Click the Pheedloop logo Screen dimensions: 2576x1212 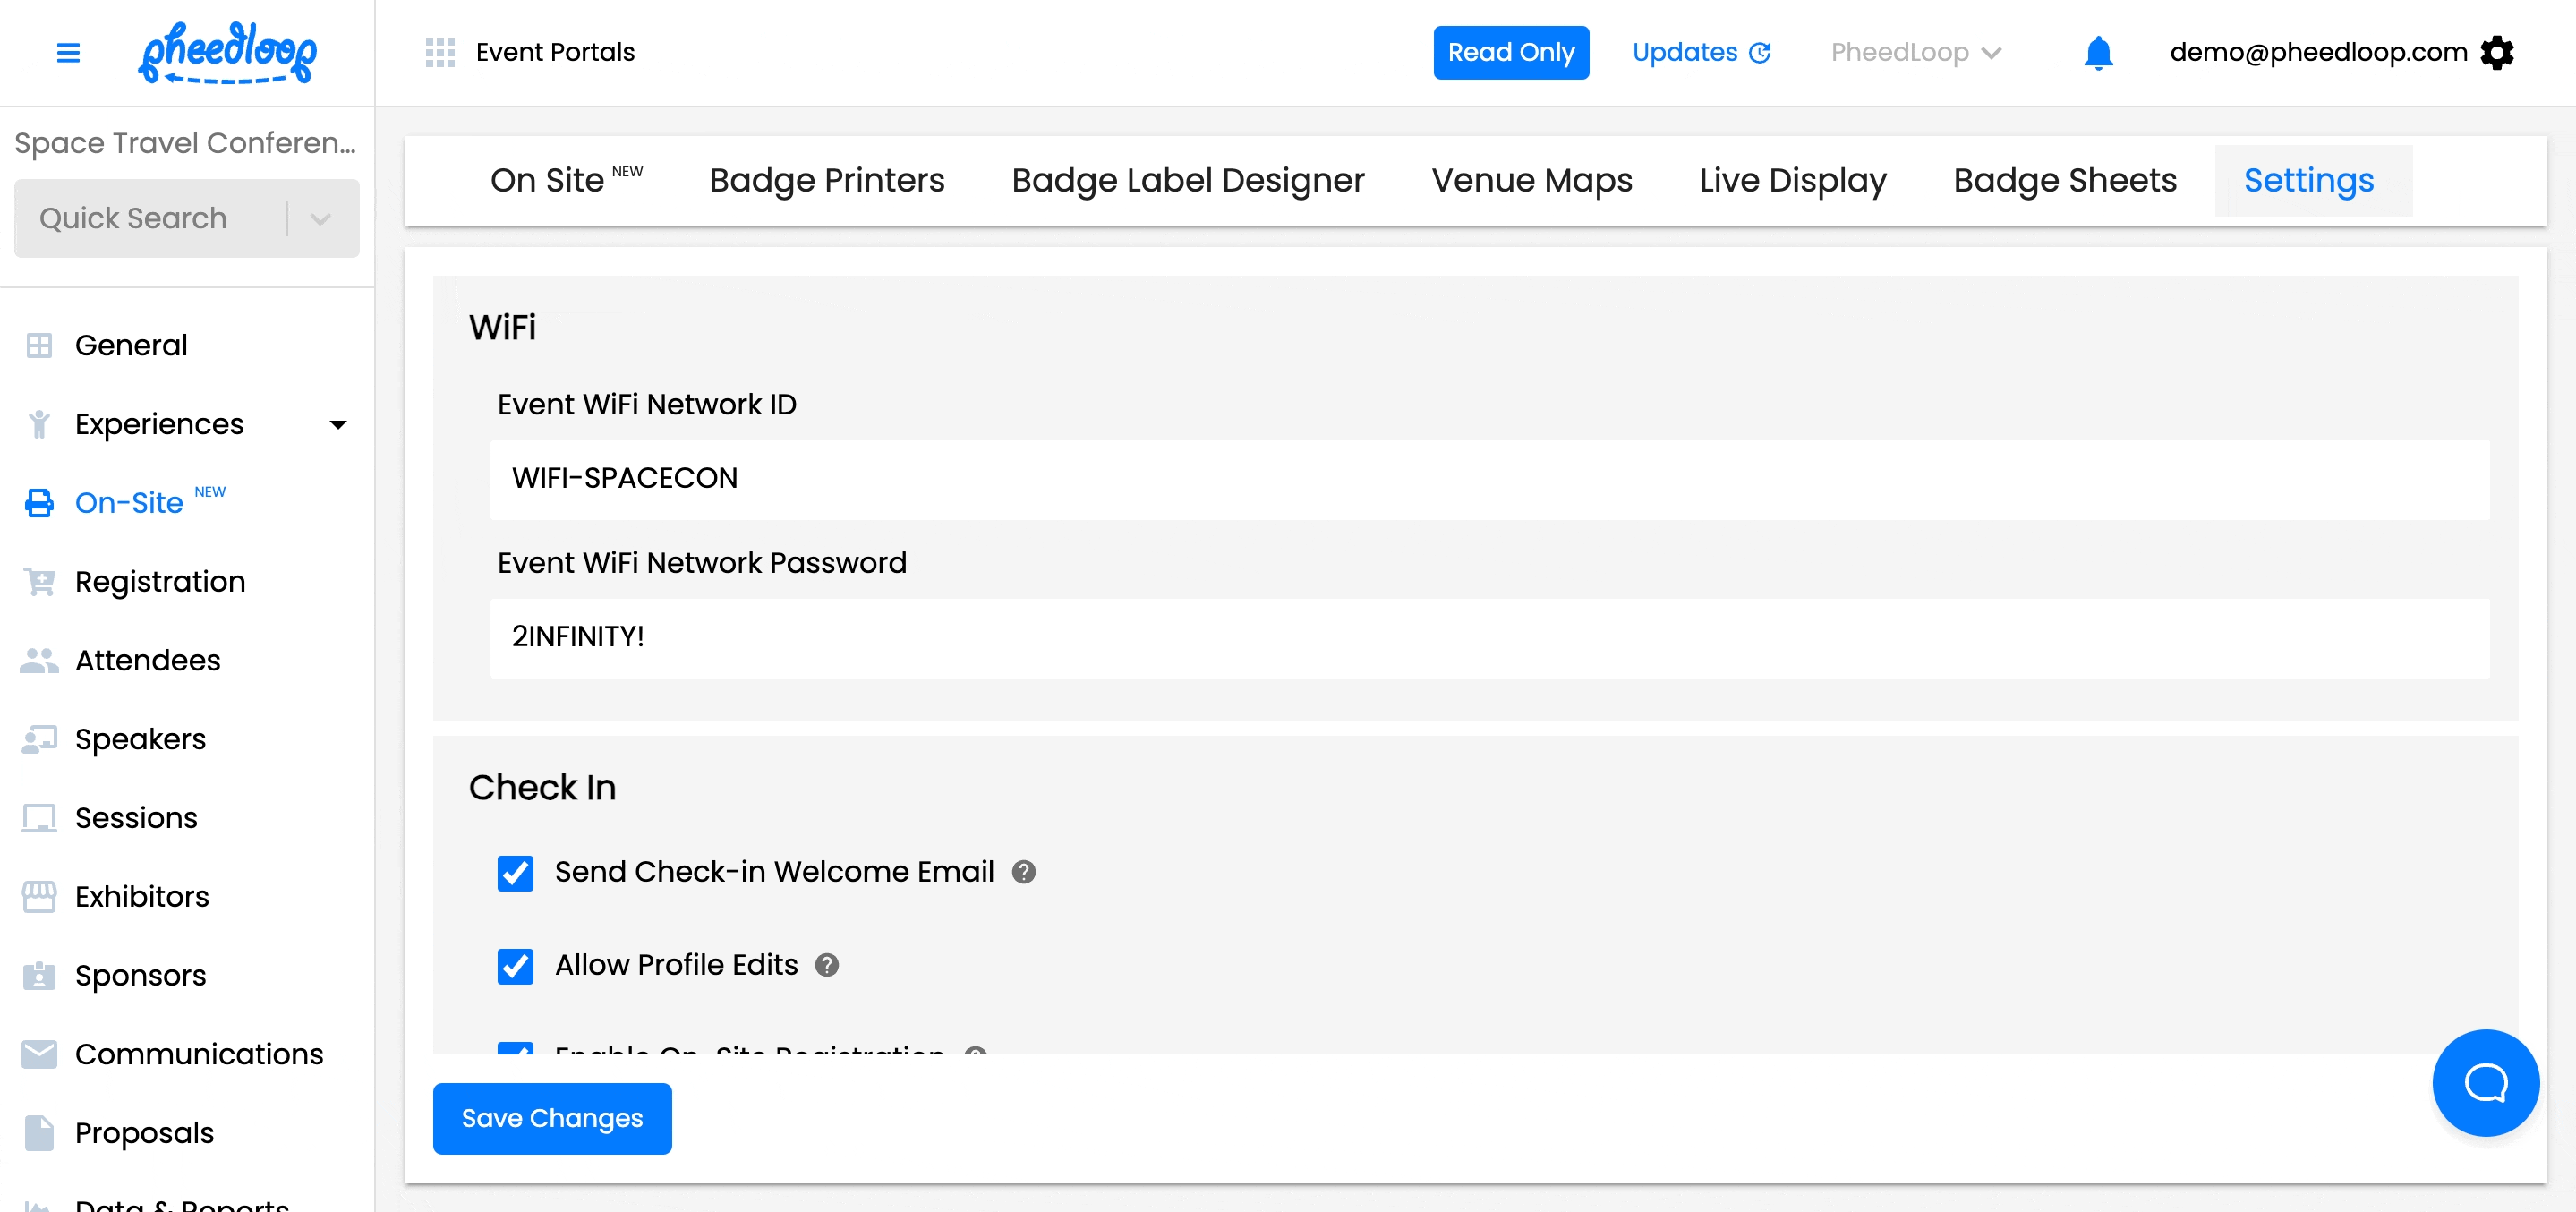pyautogui.click(x=228, y=52)
